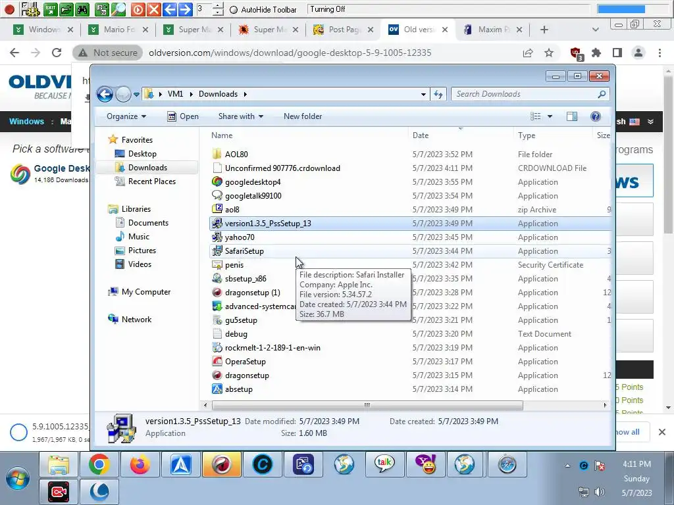This screenshot has height=505, width=674.
Task: Expand the Downloads breadcrumb arrow
Action: point(246,94)
